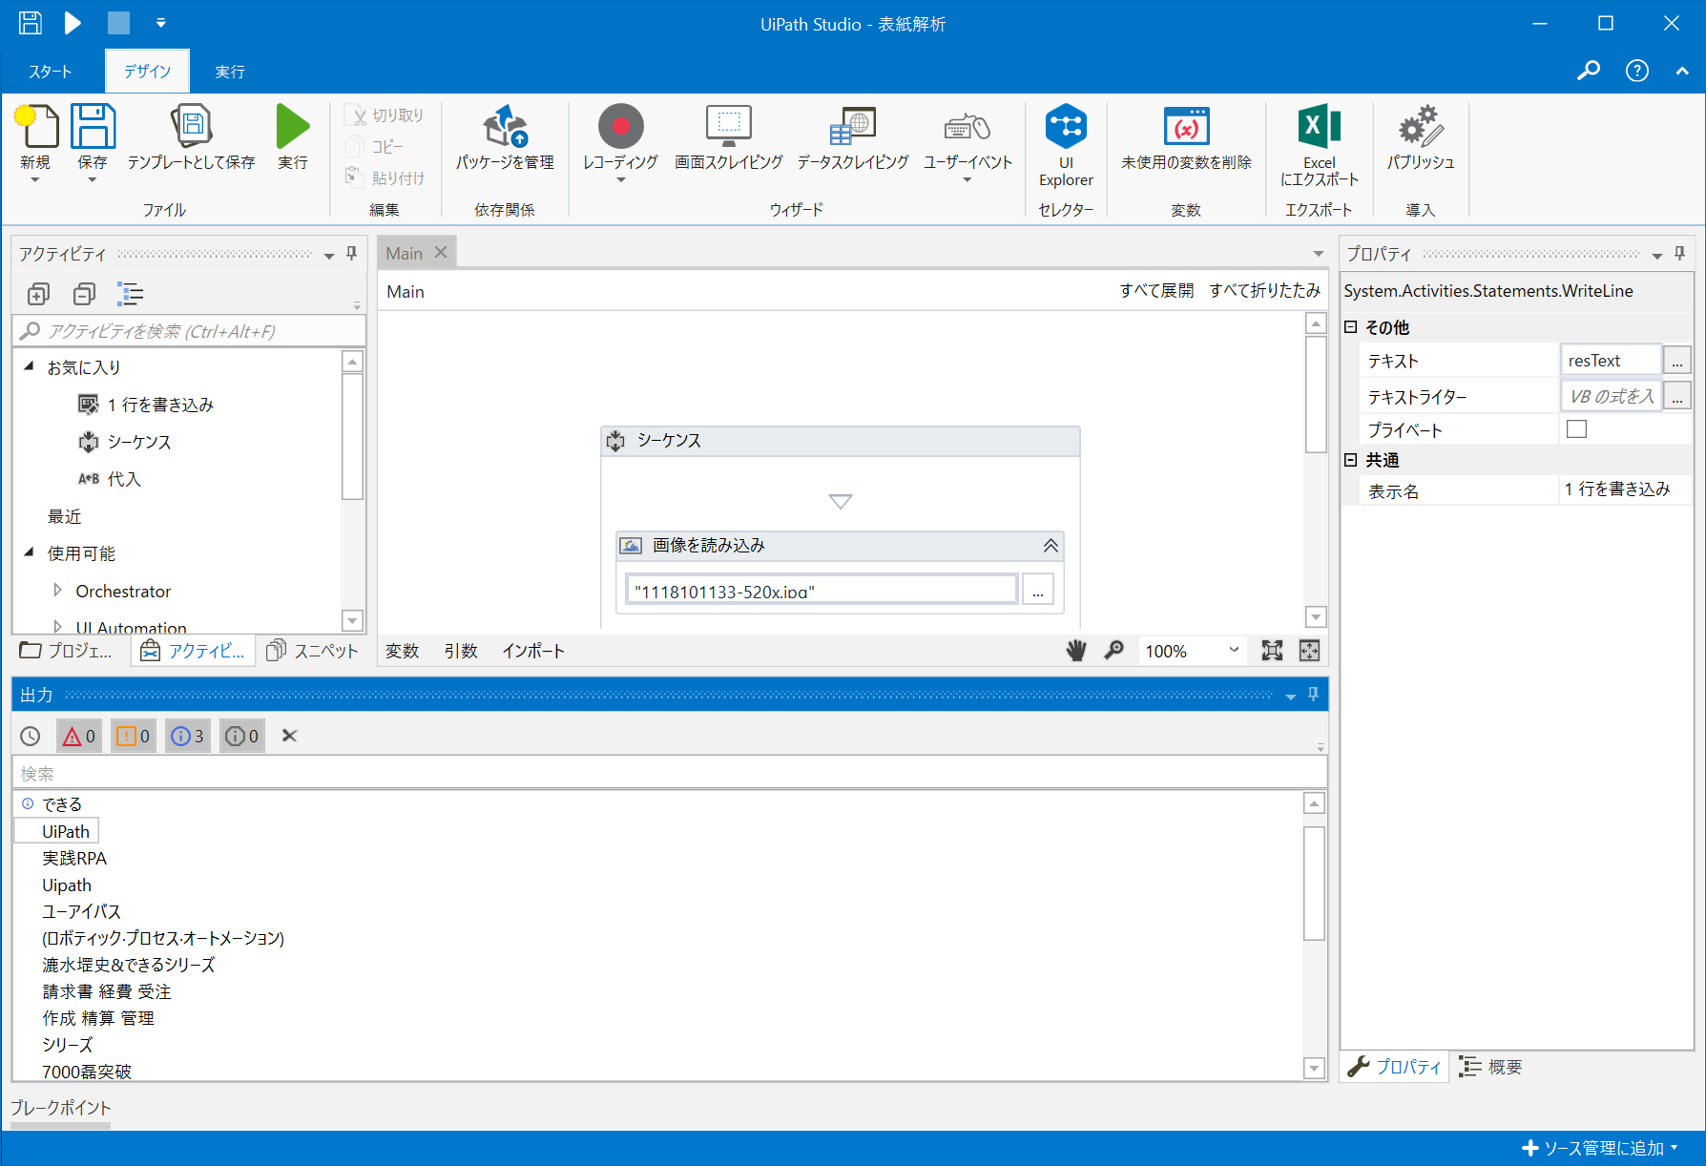Click the activities tree vertical scrollbar
Image resolution: width=1706 pixels, height=1166 pixels.
[352, 437]
